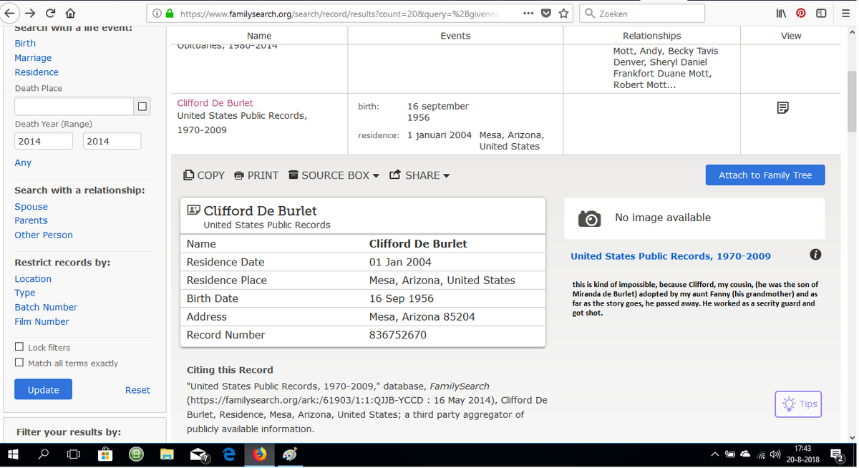Click the page vertical scrollbar thumb

[x=851, y=101]
